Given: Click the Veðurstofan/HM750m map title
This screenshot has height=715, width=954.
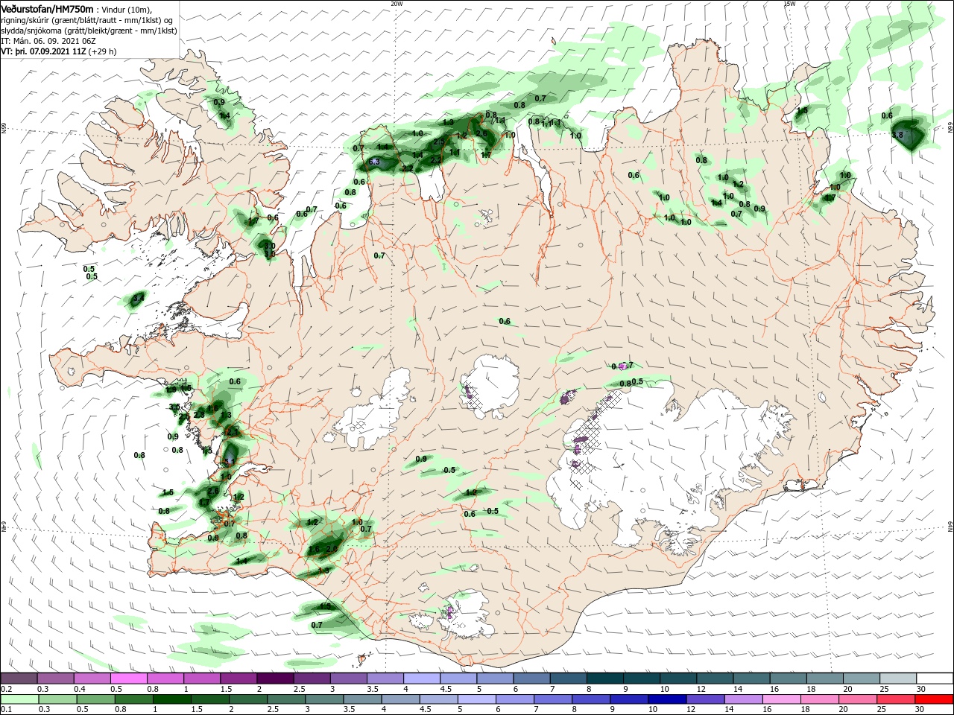Looking at the screenshot, I should point(47,10).
